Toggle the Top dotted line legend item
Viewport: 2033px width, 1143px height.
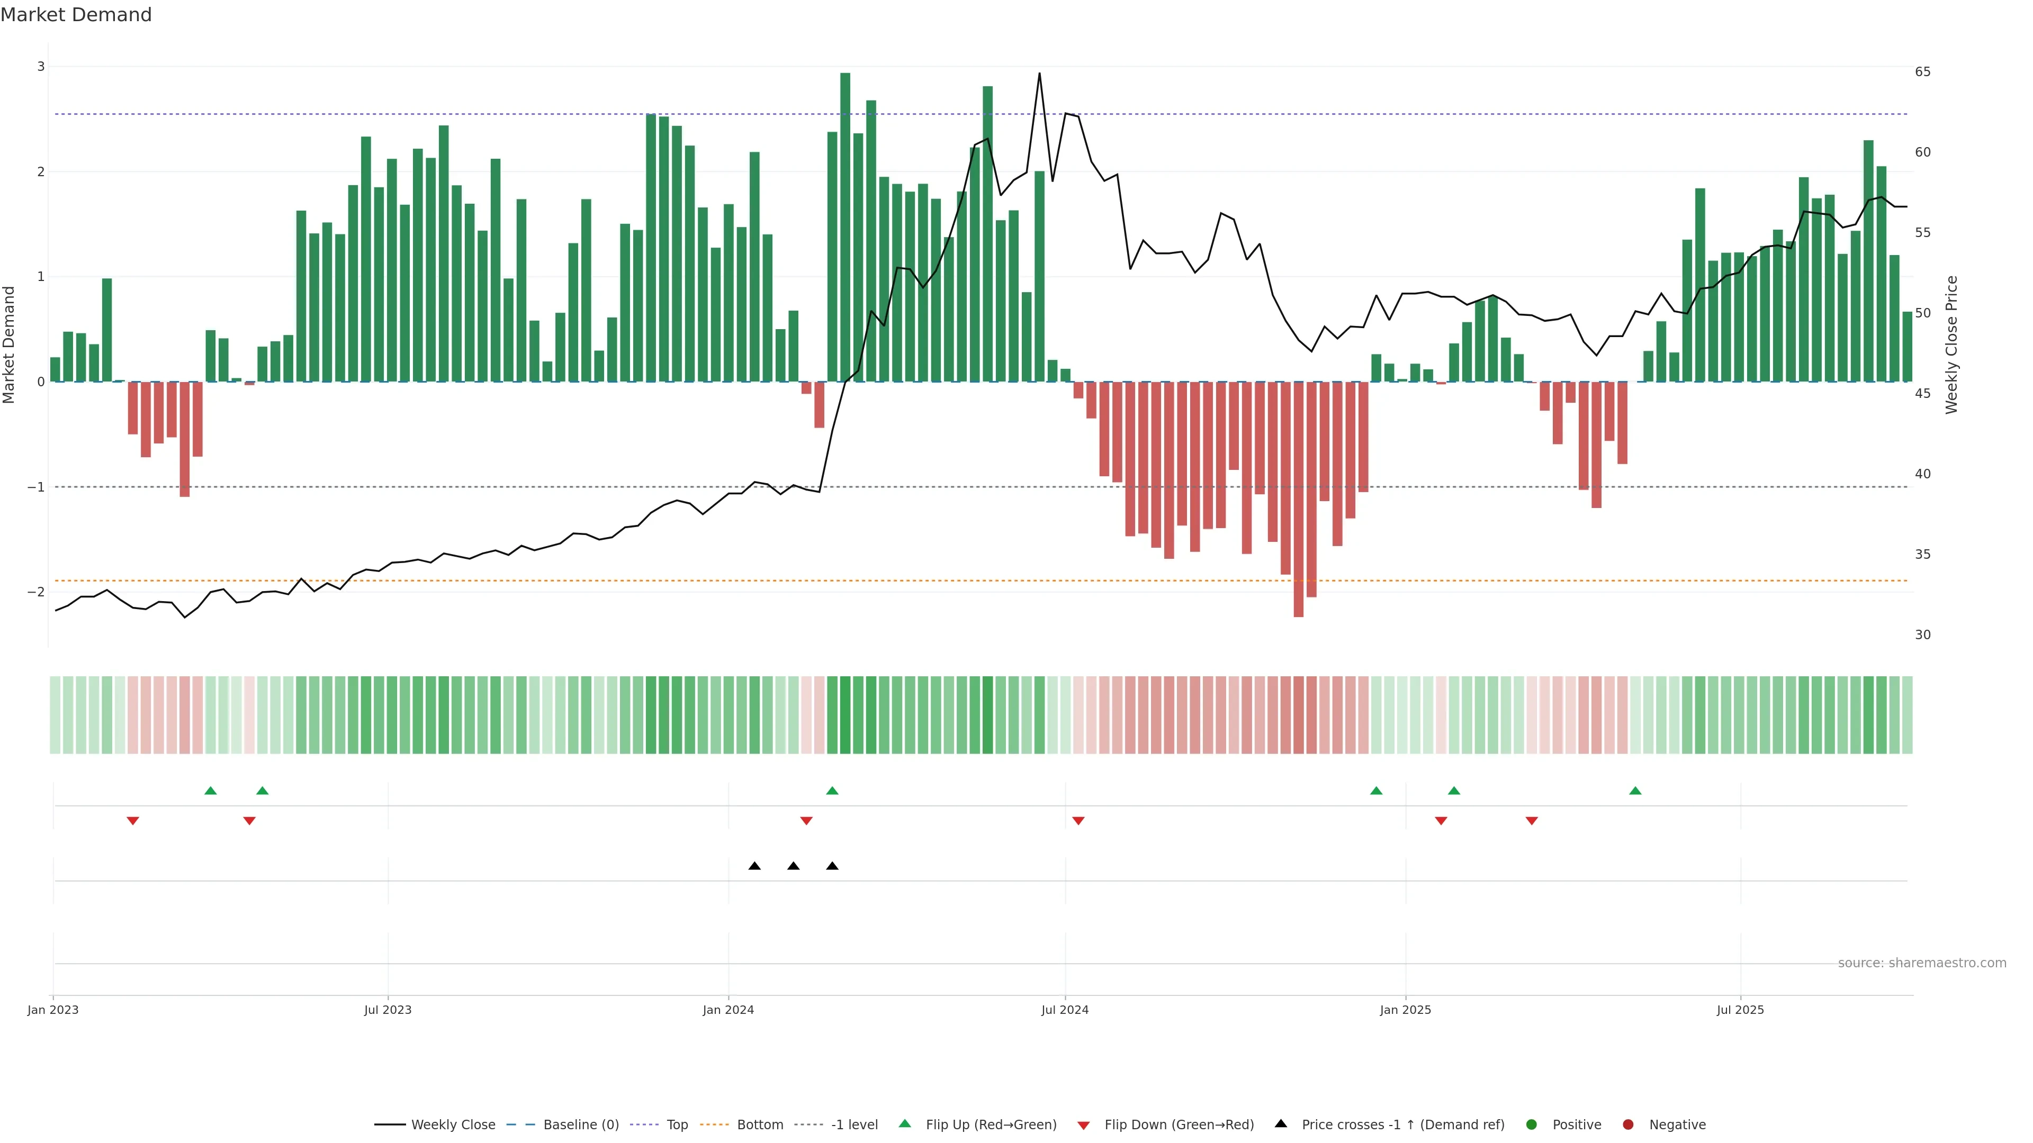coord(677,1125)
